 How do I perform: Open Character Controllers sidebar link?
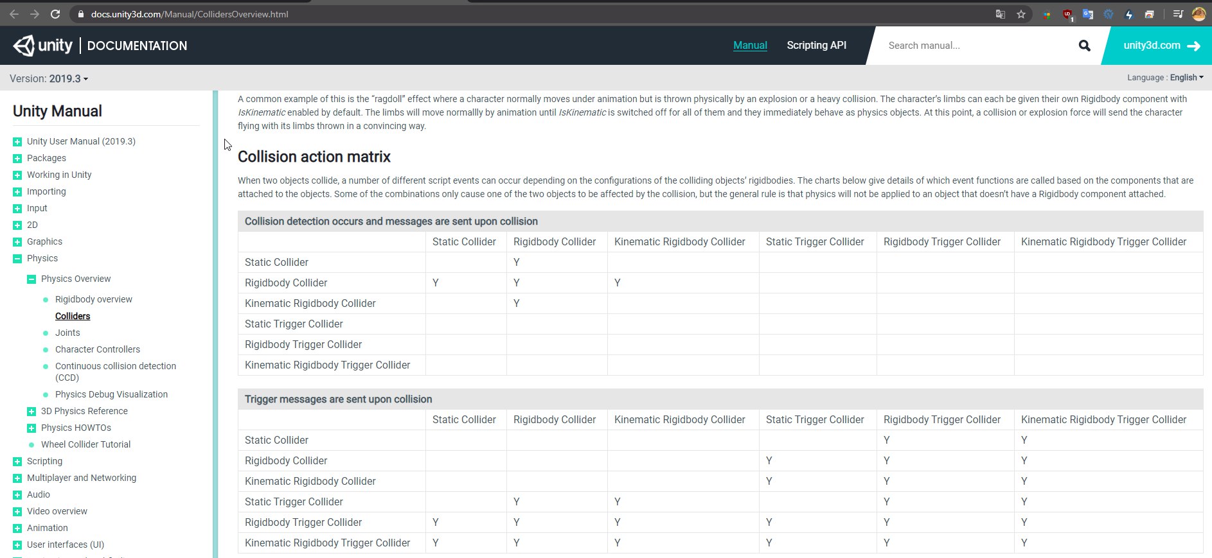[98, 349]
